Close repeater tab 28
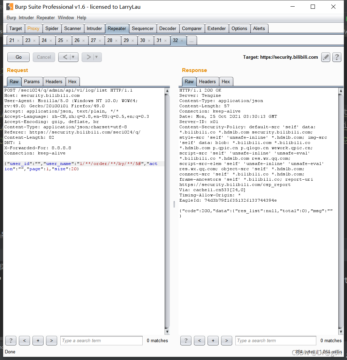 point(116,41)
